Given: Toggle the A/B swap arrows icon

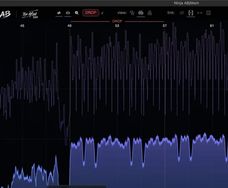Looking at the screenshot, I should [59, 13].
